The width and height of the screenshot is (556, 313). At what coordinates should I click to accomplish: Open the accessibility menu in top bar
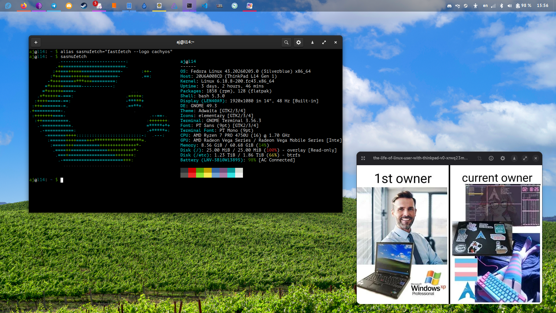click(475, 6)
